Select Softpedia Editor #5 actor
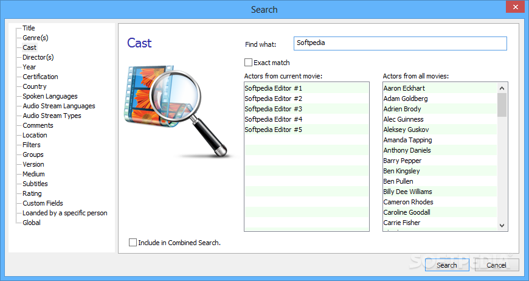This screenshot has height=281, width=529. coord(306,130)
